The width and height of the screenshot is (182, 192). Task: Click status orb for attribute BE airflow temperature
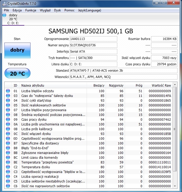[x=8, y=162]
